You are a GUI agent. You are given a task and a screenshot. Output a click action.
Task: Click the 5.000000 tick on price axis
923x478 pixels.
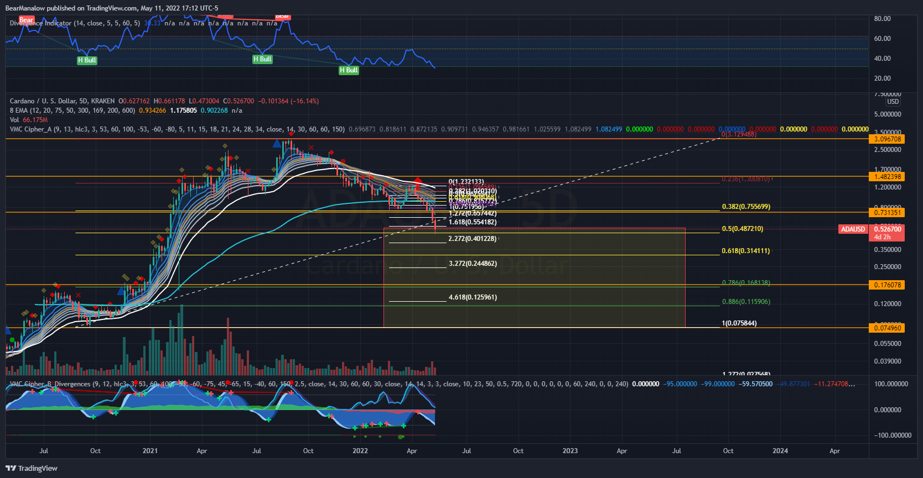888,114
